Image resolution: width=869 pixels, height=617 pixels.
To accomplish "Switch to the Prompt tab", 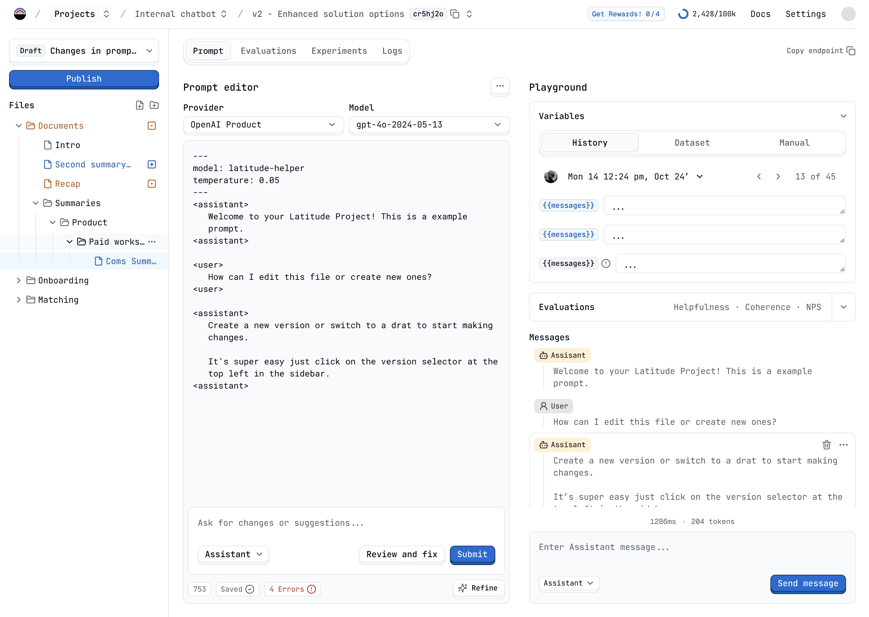I will (208, 51).
